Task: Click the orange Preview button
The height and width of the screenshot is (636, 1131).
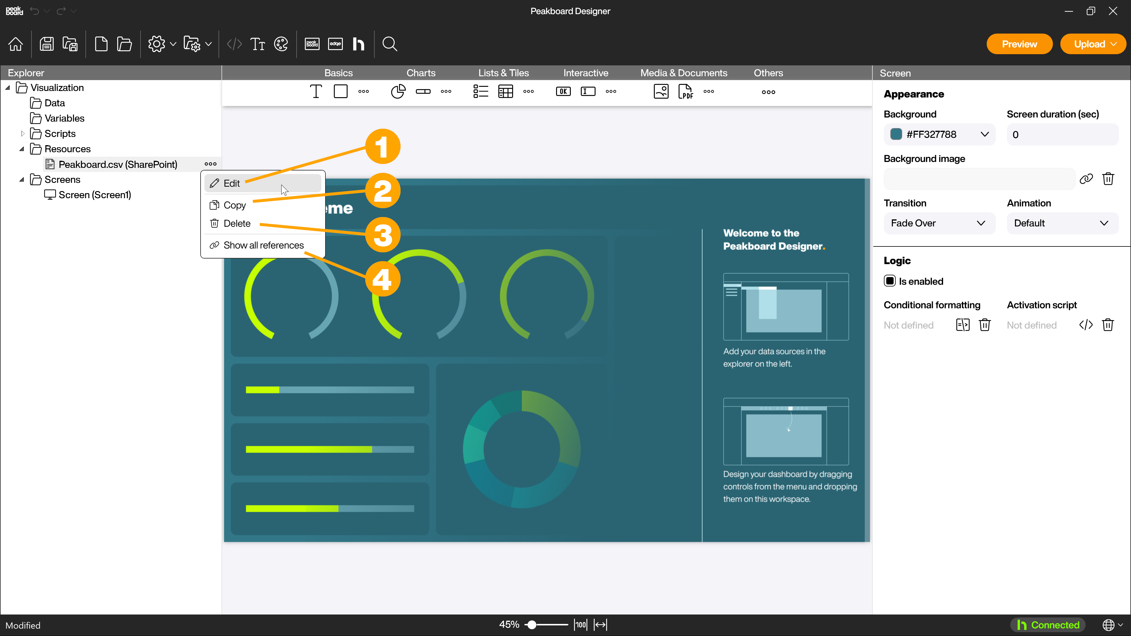Action: 1019,44
